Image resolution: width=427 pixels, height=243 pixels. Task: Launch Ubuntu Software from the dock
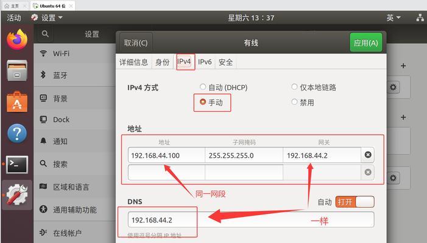point(17,102)
